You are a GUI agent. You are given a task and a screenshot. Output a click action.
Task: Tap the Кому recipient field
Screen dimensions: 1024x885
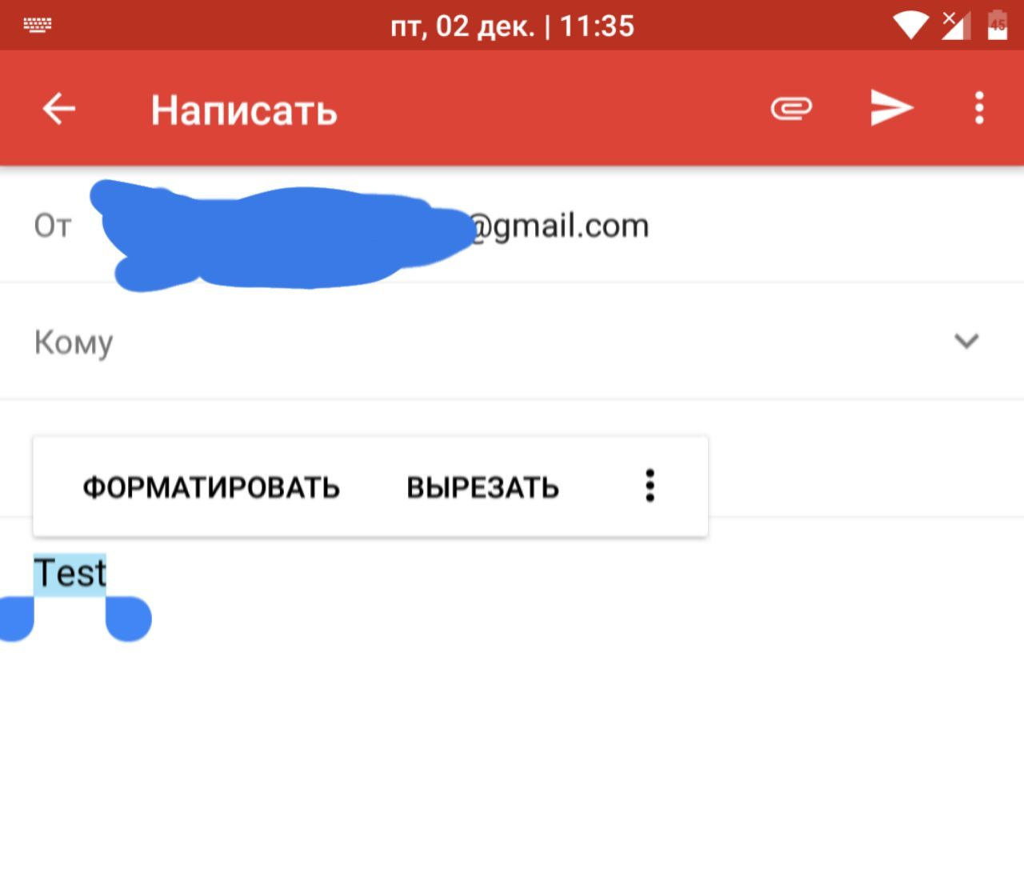tap(512, 342)
